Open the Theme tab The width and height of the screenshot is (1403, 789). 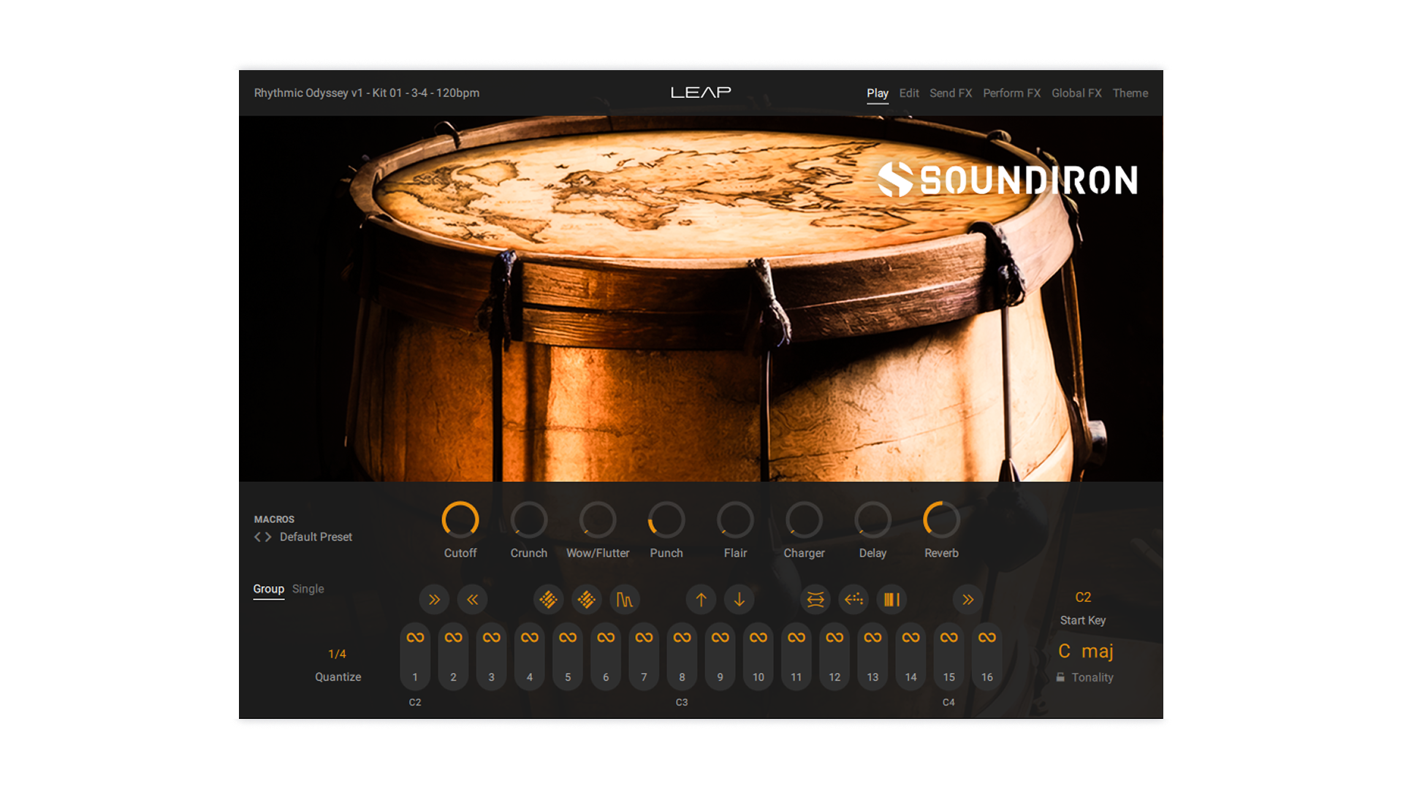click(x=1130, y=94)
